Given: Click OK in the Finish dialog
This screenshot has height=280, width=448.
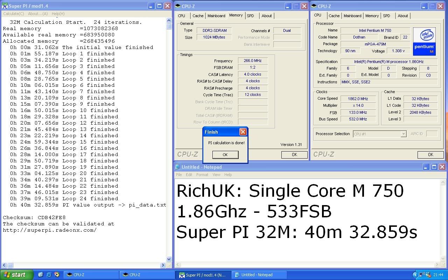Looking at the screenshot, I should click(225, 154).
